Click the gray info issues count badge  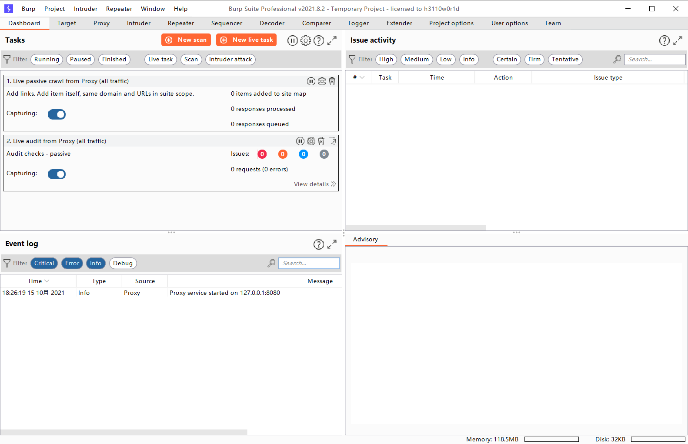[x=324, y=154]
